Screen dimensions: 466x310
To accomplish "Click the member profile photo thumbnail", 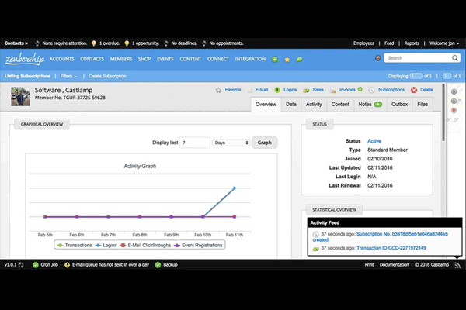I will tap(20, 96).
